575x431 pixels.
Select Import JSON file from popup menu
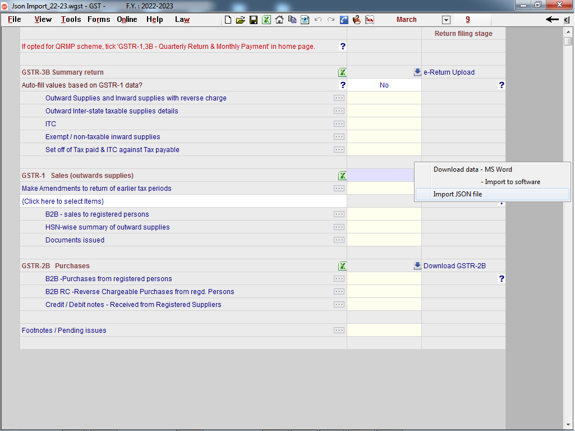tap(457, 194)
